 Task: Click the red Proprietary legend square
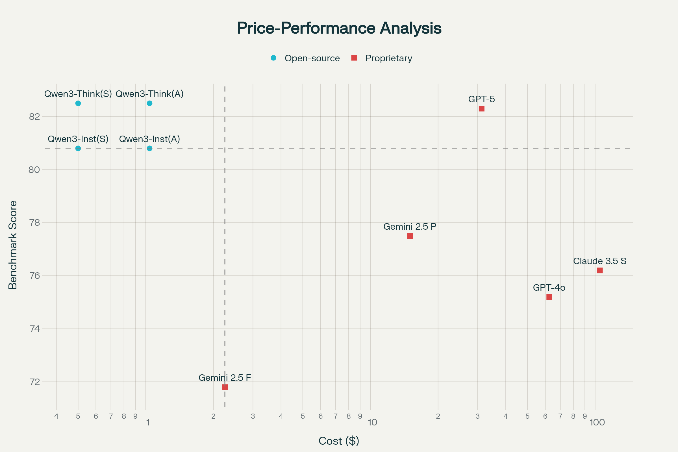point(354,58)
